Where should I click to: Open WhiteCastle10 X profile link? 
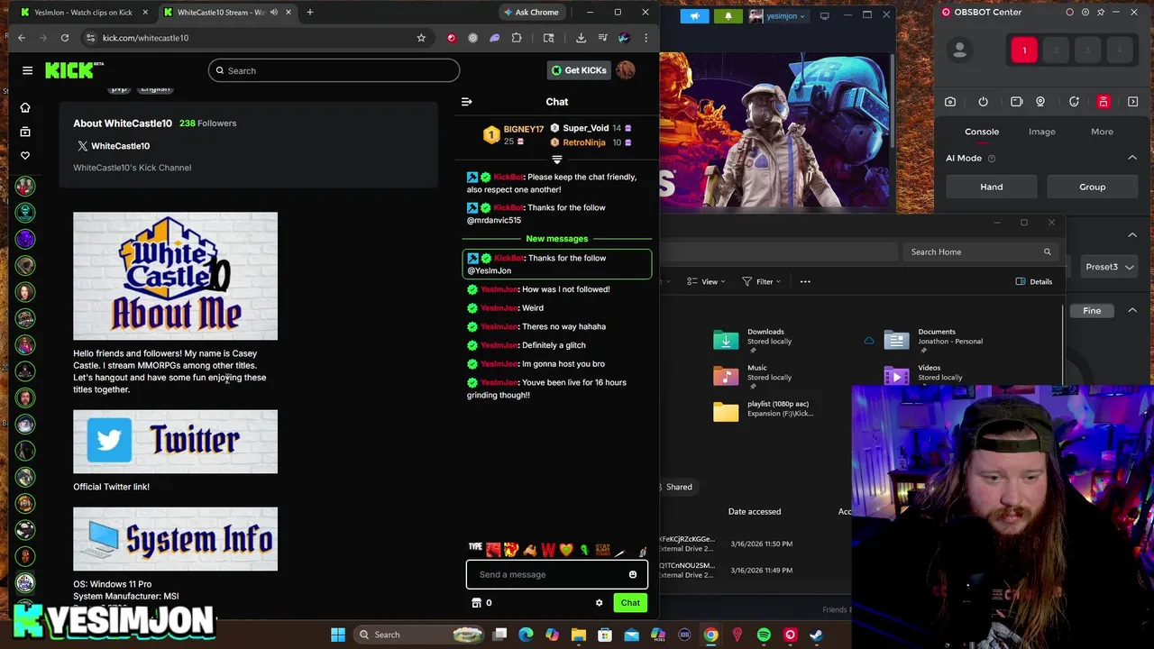click(x=114, y=146)
